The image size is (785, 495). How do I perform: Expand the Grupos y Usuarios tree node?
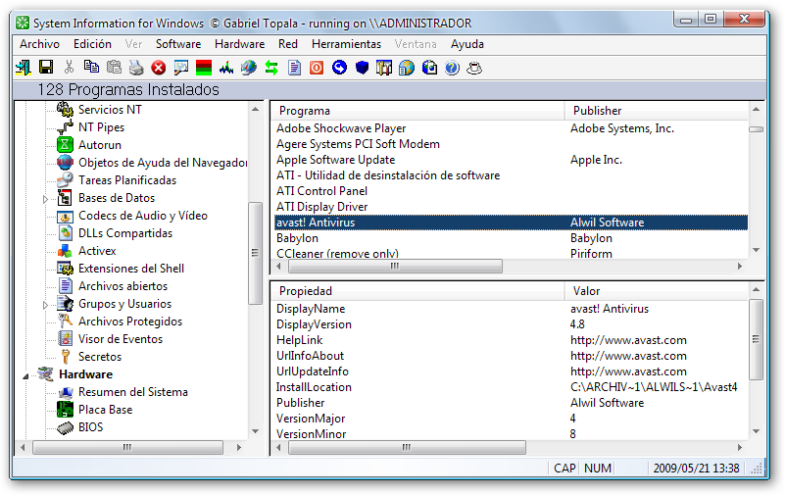tap(45, 305)
